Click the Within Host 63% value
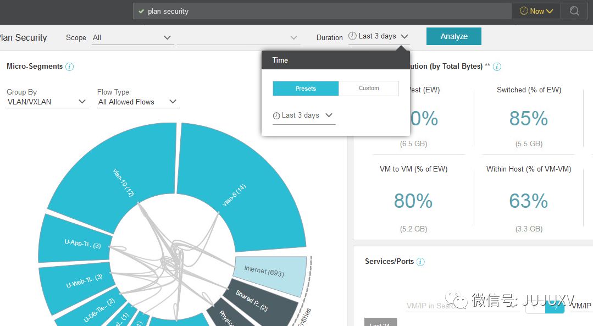This screenshot has width=593, height=326. click(x=528, y=201)
